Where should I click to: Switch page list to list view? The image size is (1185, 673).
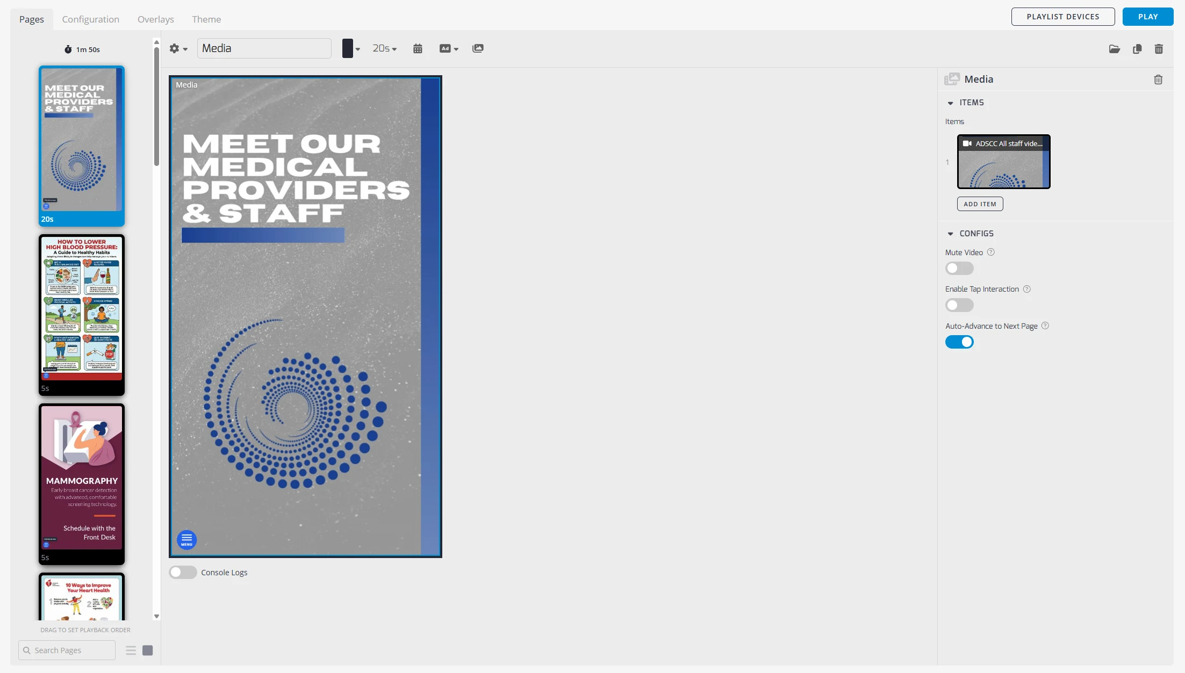tap(131, 650)
